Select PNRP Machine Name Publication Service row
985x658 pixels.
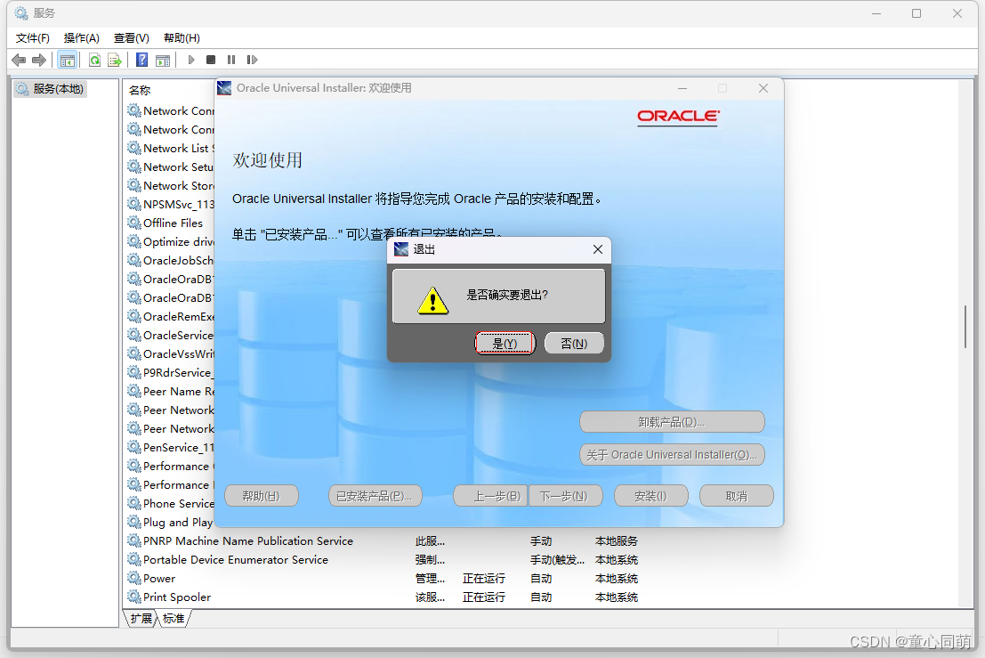pyautogui.click(x=383, y=541)
